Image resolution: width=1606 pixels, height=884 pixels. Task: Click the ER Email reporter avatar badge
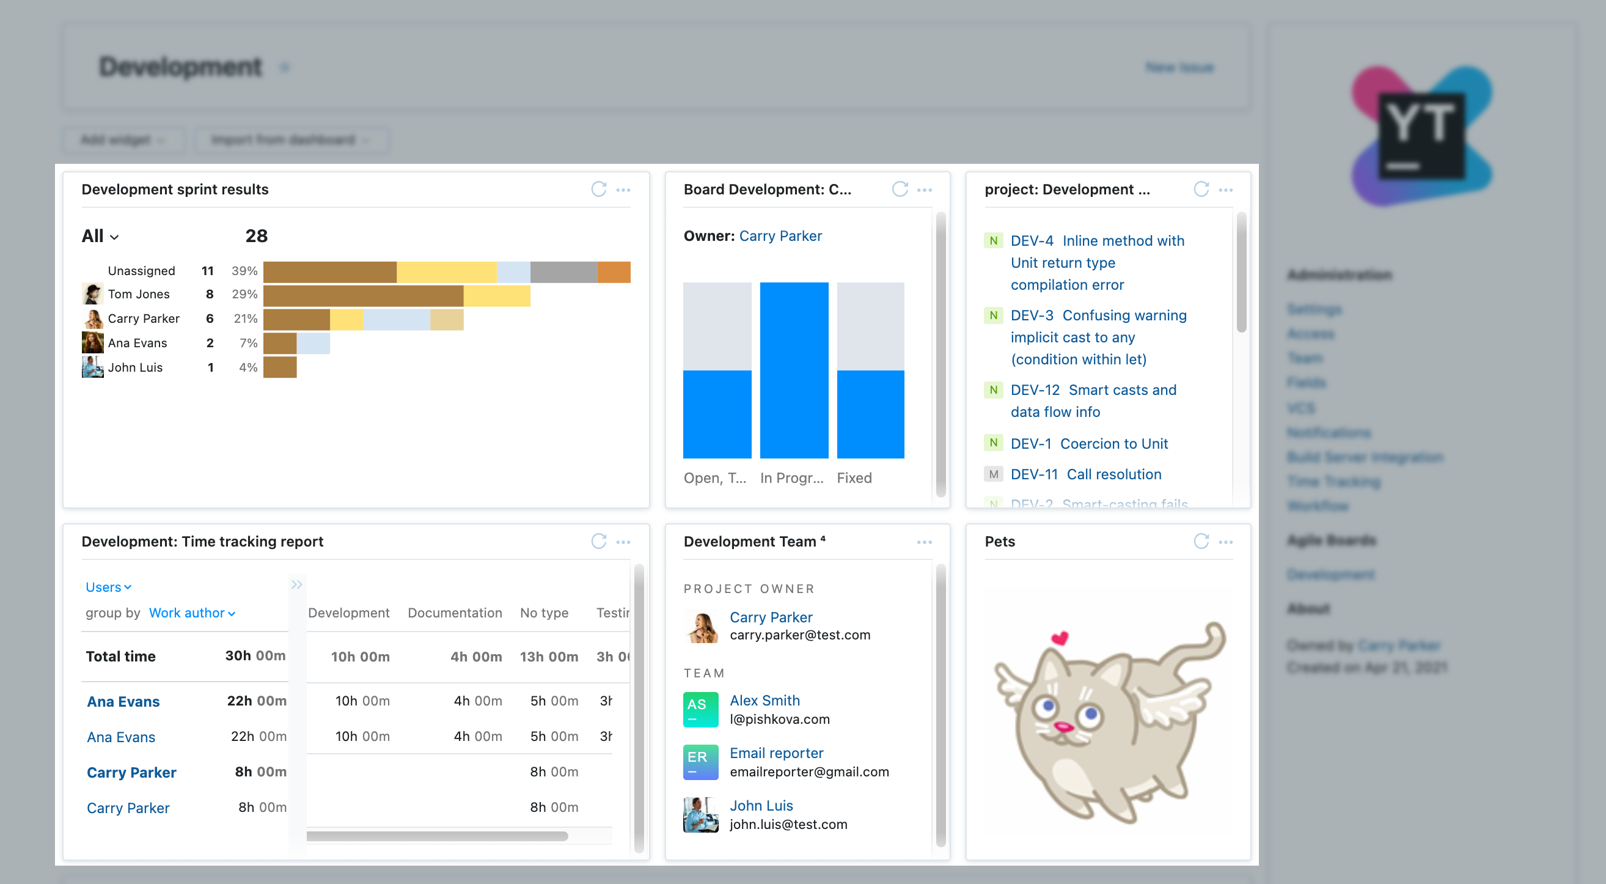coord(700,761)
